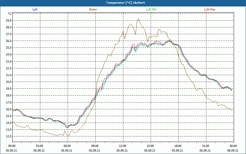Click the 25,0 y-axis value
Image resolution: width=246 pixels, height=154 pixels.
9,48
